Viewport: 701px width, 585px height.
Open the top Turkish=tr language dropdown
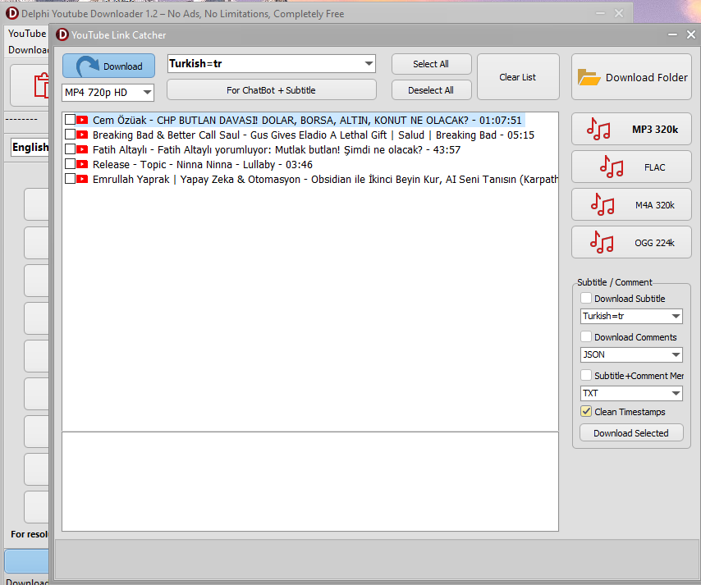272,64
